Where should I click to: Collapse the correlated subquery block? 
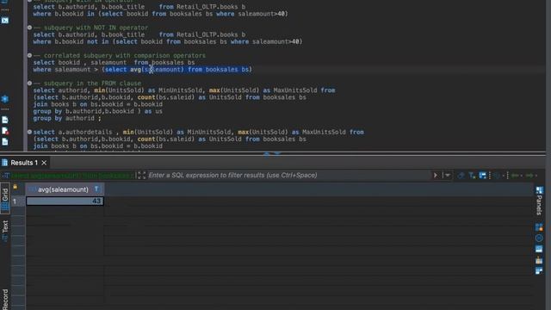[29, 55]
